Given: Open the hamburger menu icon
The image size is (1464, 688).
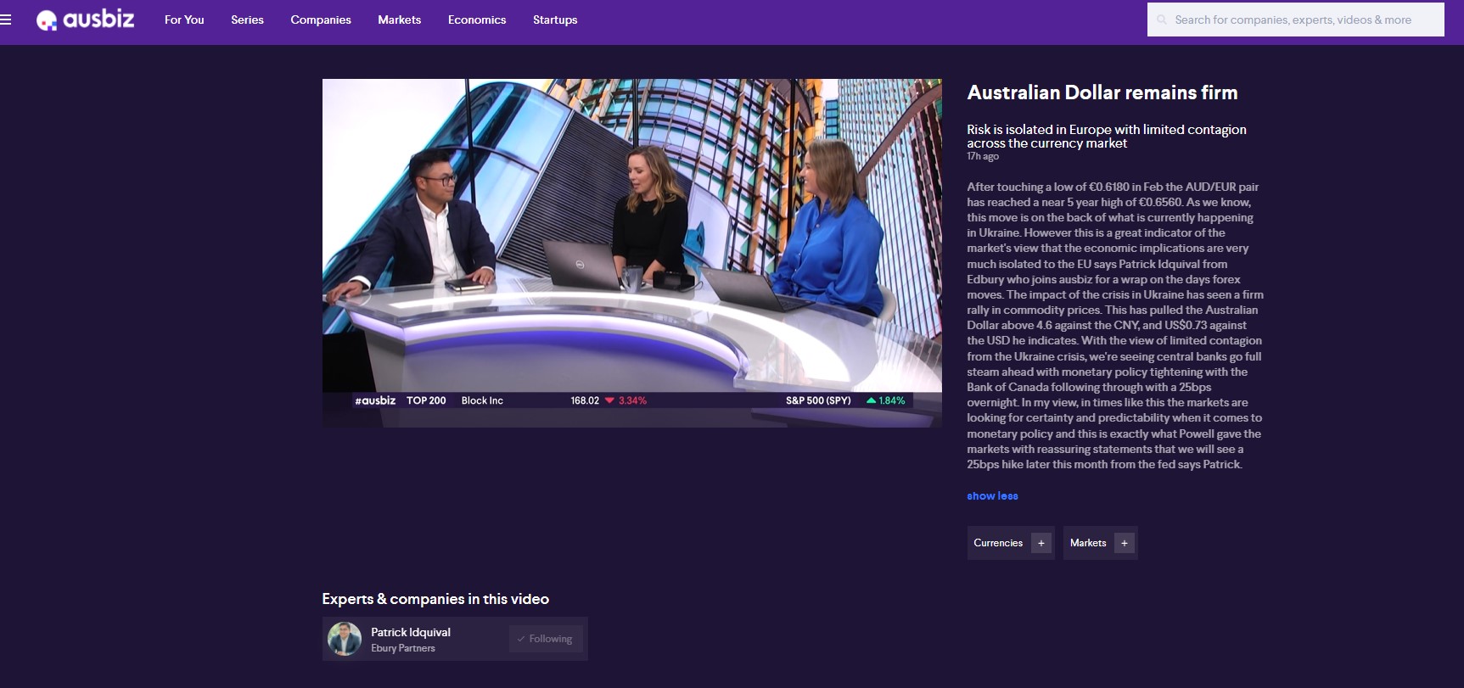Looking at the screenshot, I should coord(6,20).
